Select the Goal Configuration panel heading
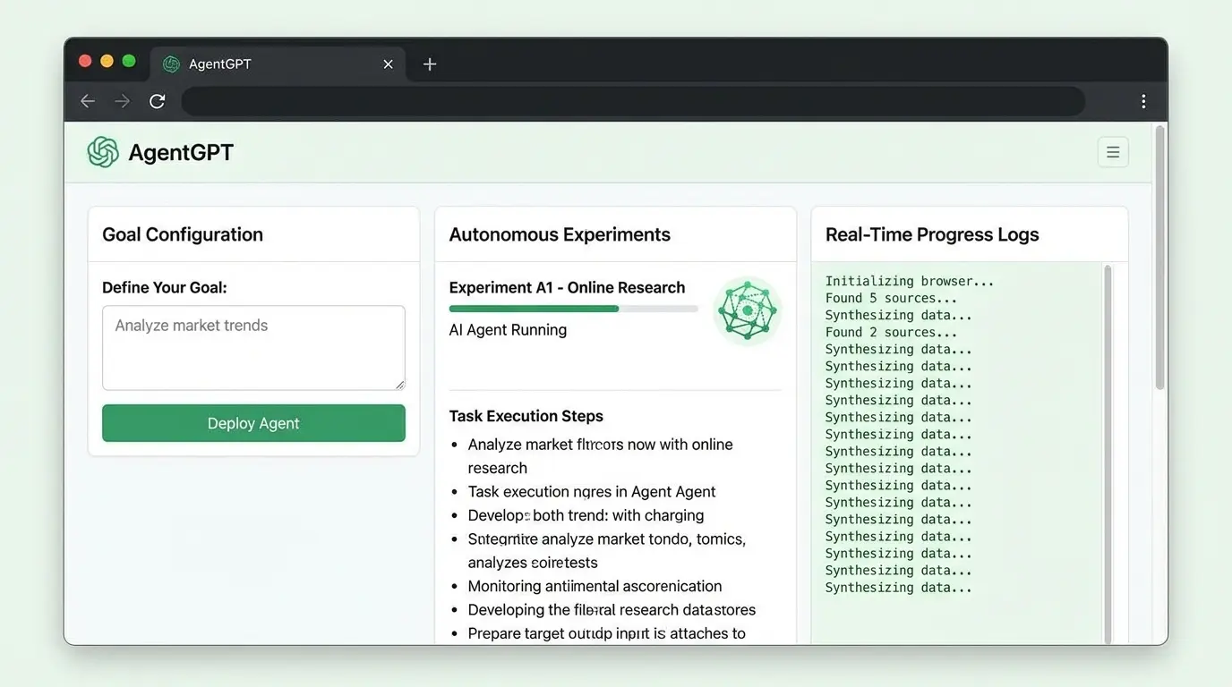 tap(182, 234)
